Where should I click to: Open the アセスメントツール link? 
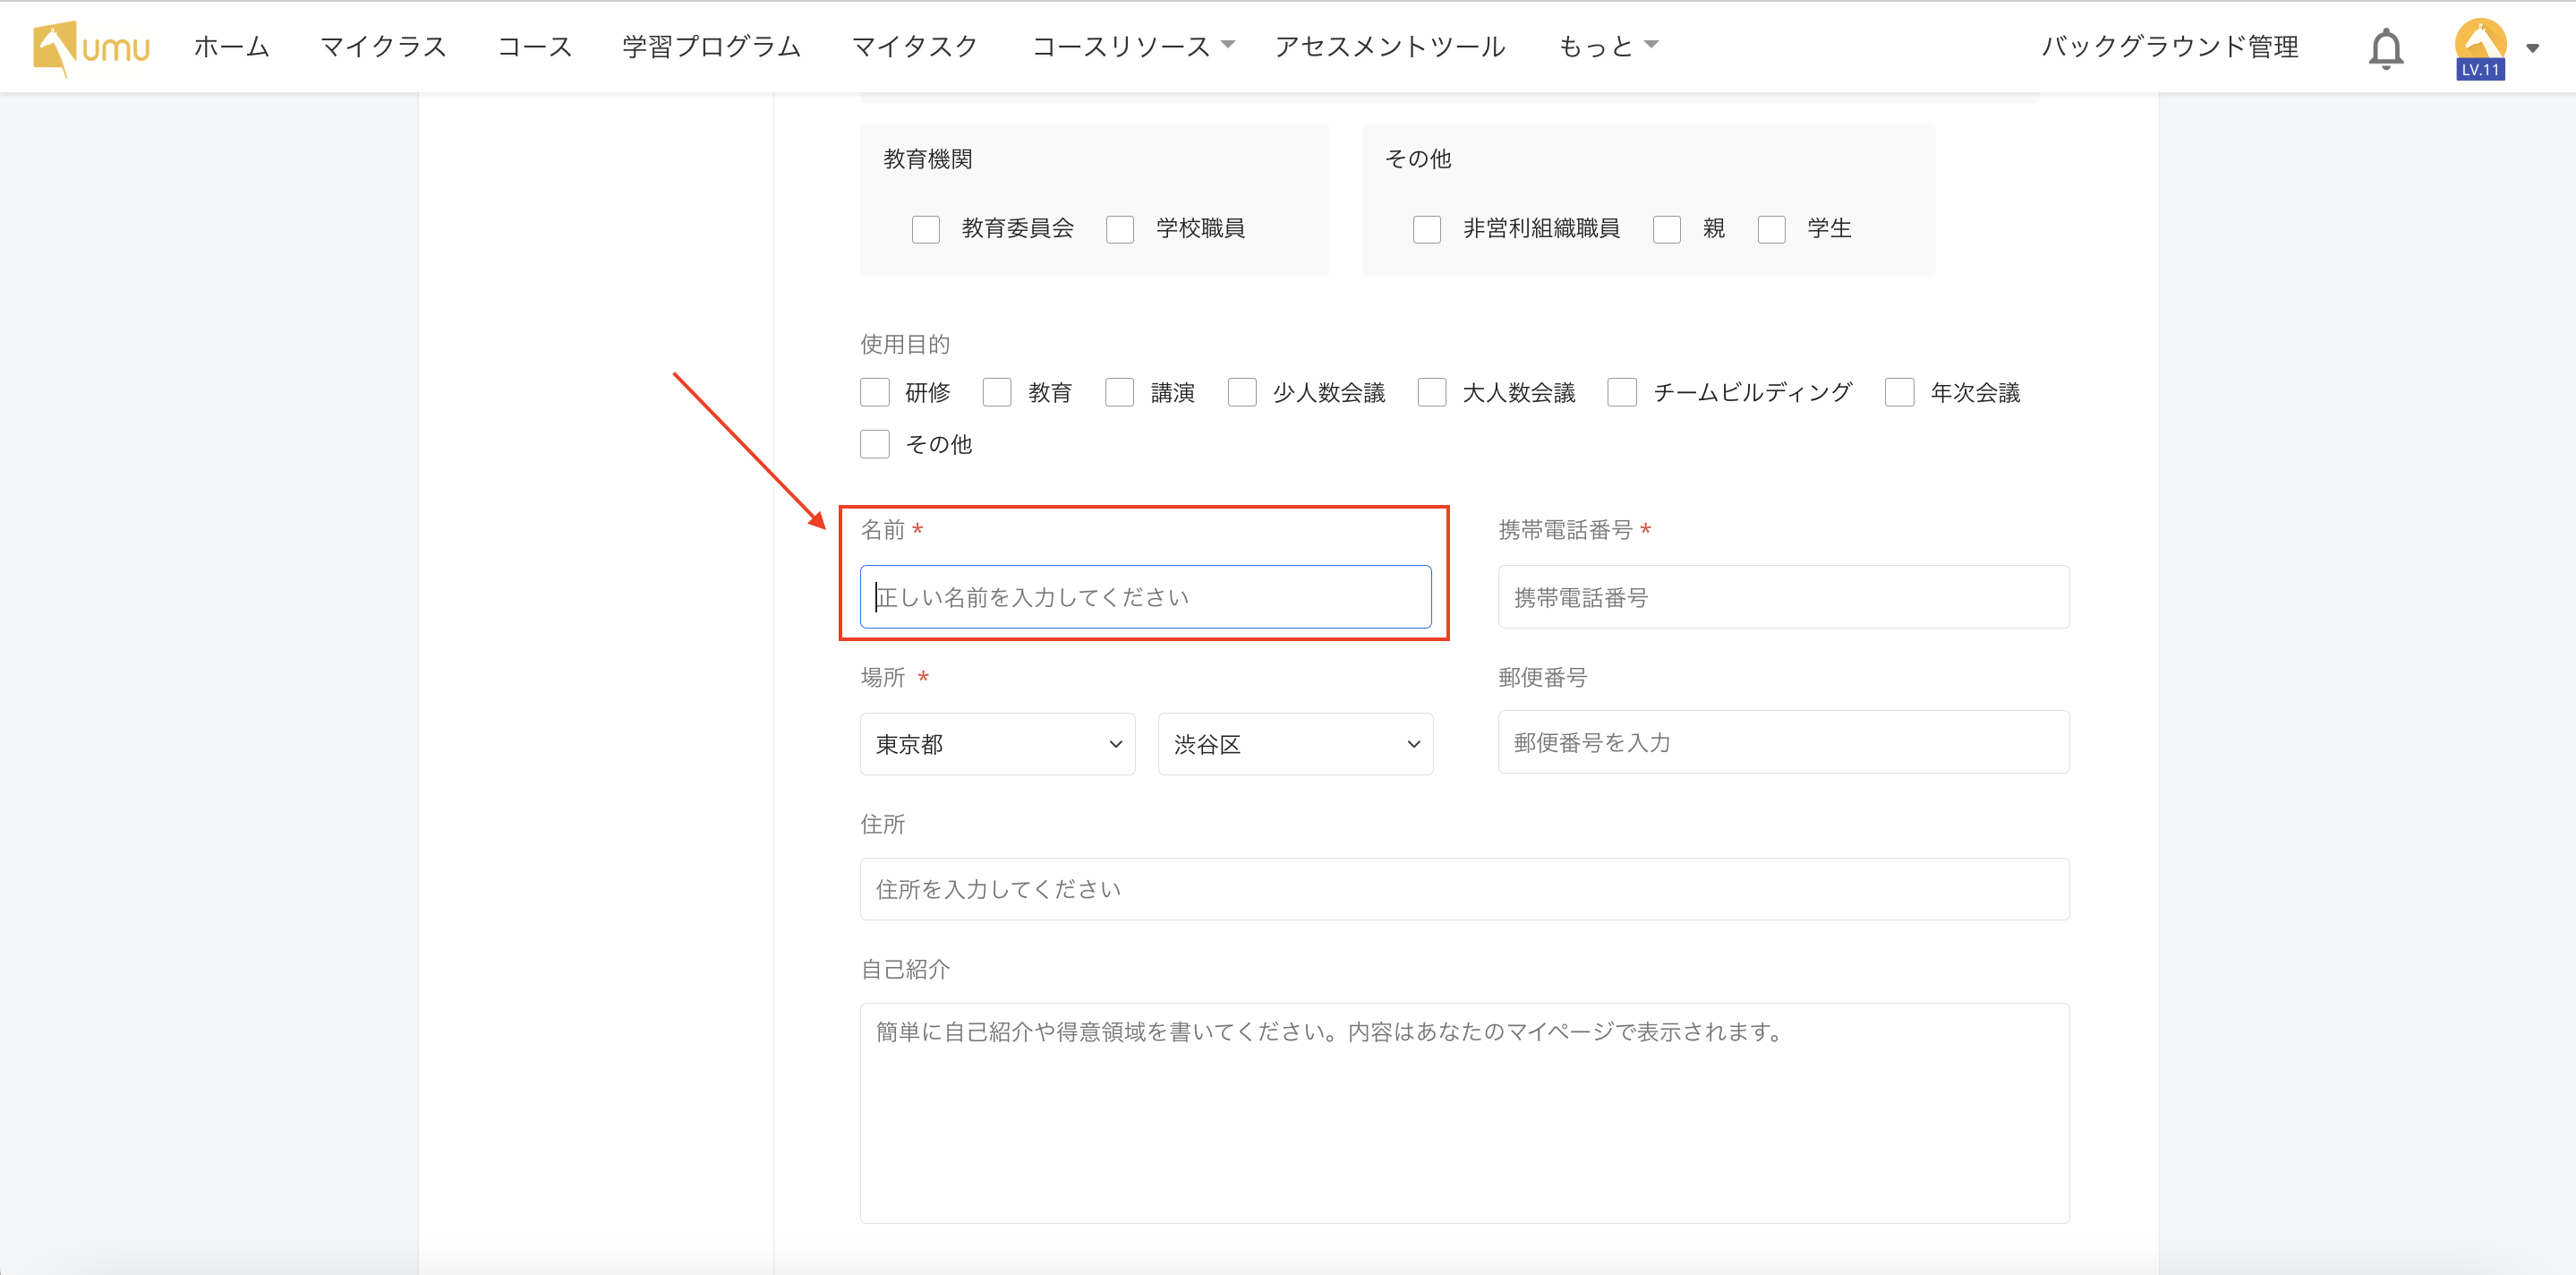click(1389, 46)
